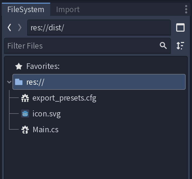Open the file sort options
The height and width of the screenshot is (179, 192).
coord(180,46)
